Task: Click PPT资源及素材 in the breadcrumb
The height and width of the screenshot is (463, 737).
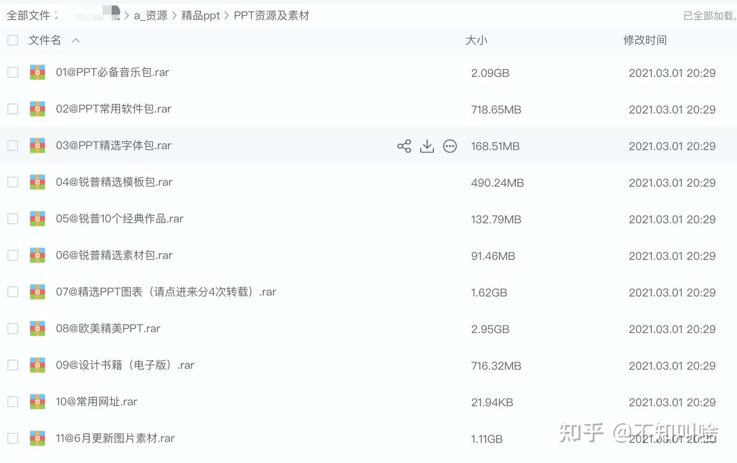Action: click(x=272, y=15)
